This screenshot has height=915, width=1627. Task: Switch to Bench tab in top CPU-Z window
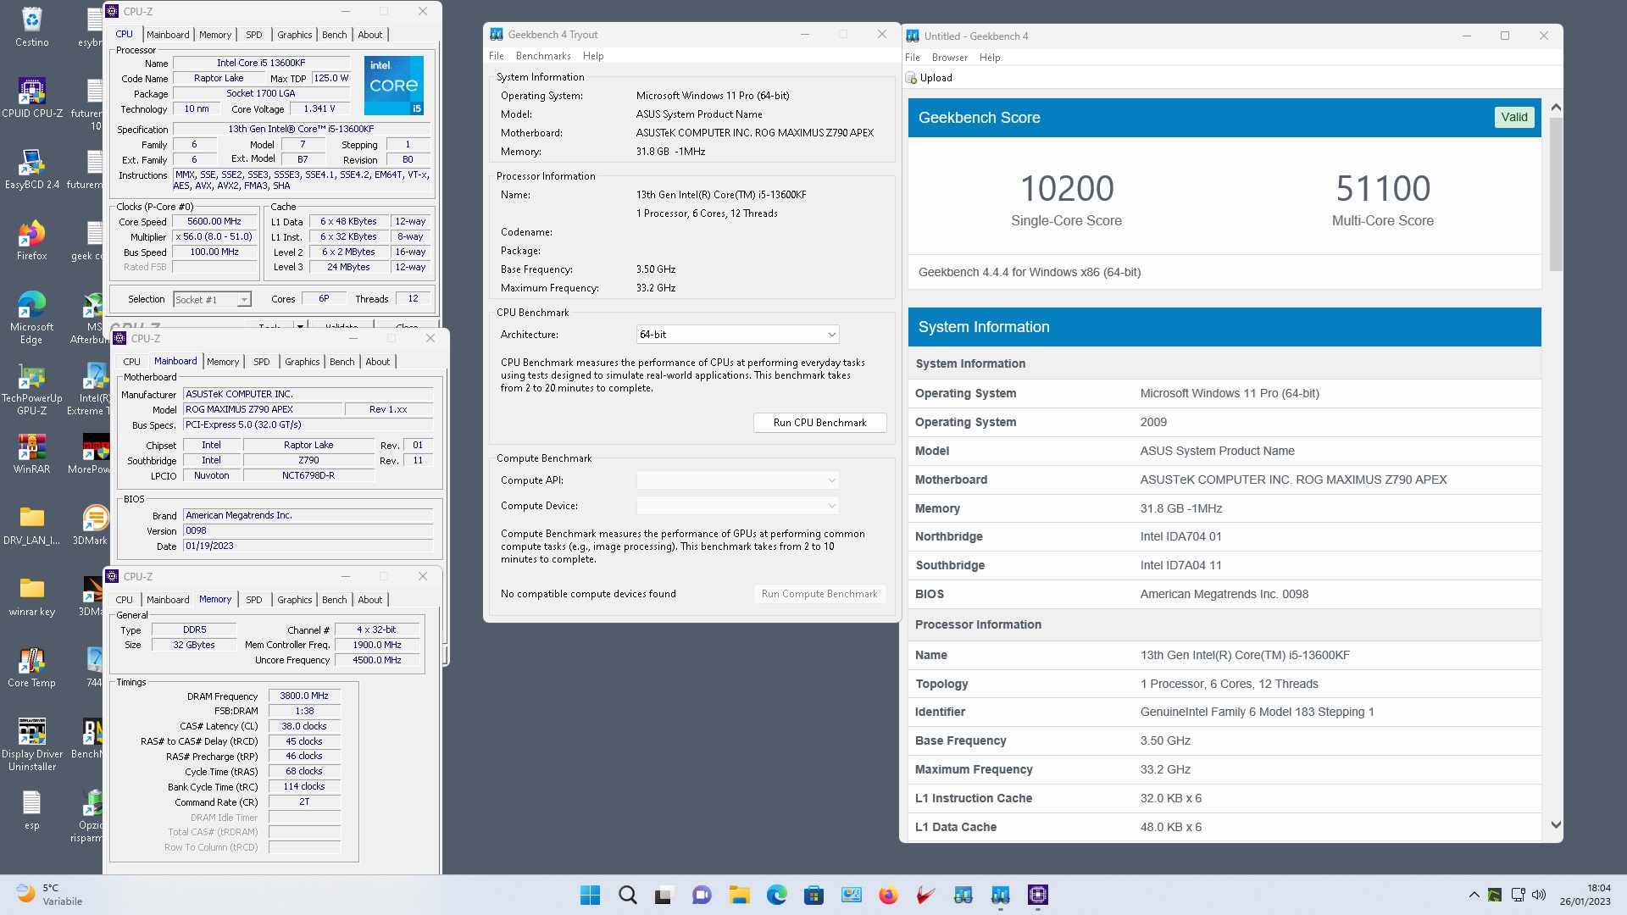pos(334,35)
